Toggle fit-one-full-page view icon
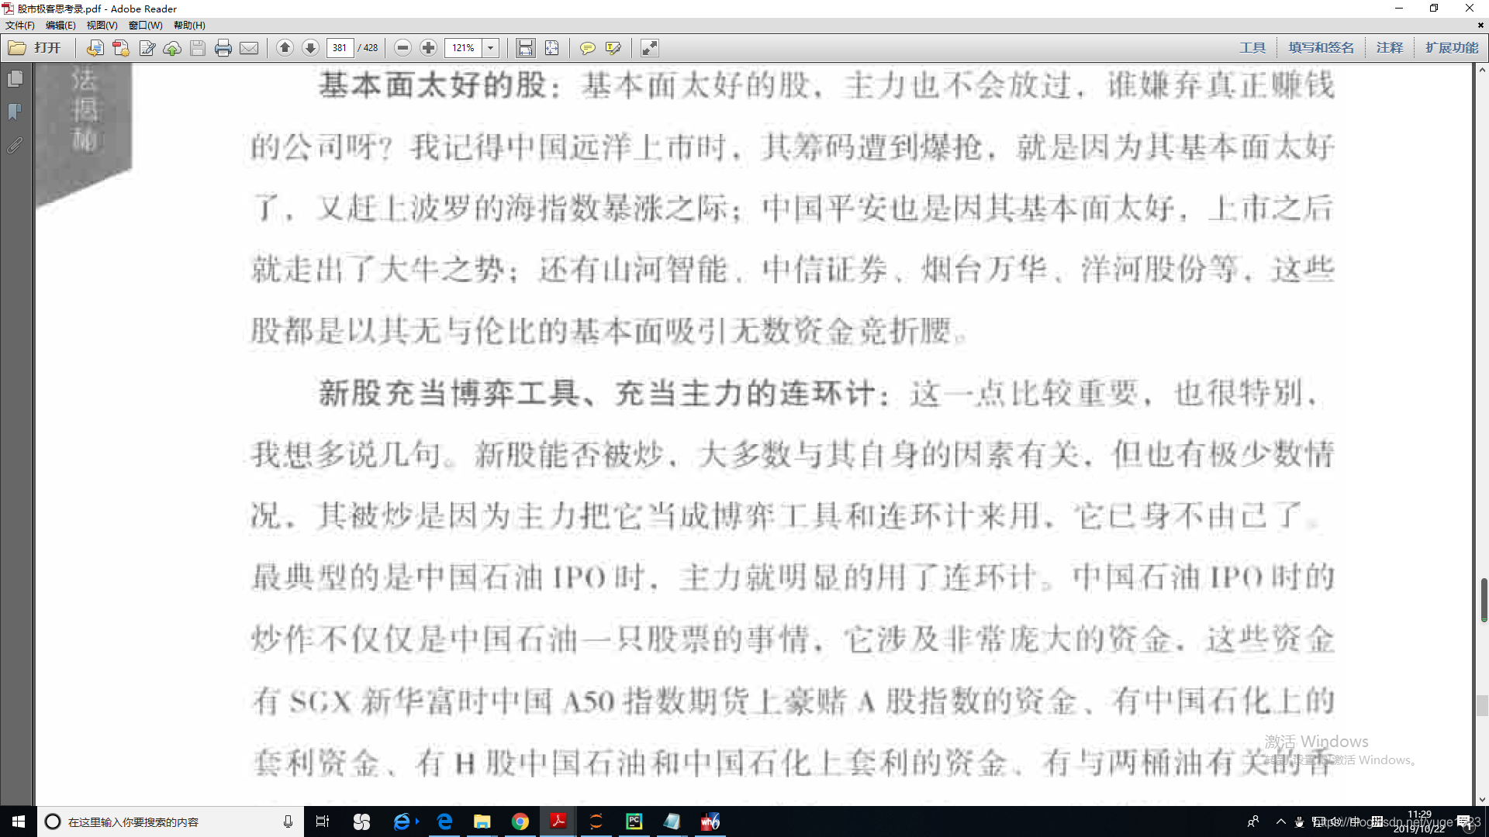 click(551, 48)
